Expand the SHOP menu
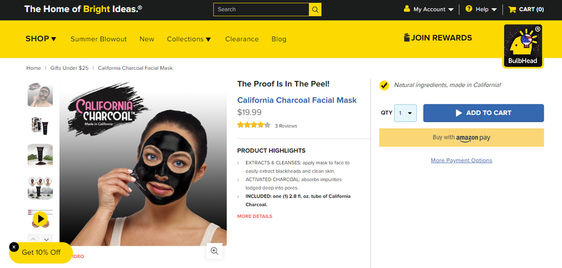562x268 pixels. coord(41,39)
